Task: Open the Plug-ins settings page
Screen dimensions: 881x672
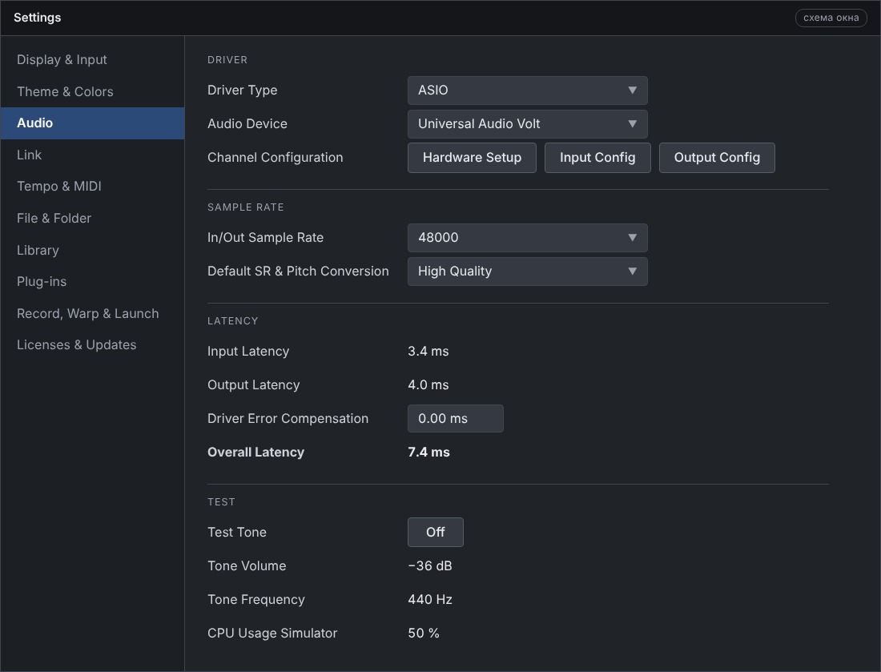Action: 92,281
